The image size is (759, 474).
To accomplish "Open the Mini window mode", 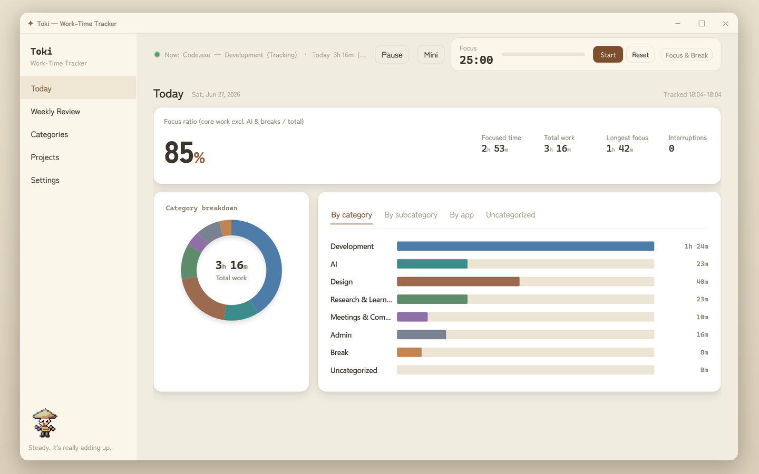I will (x=431, y=55).
